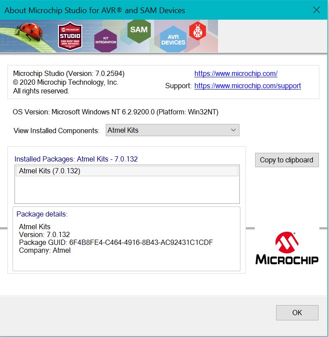Click the Package details heading
This screenshot has height=337, width=329.
click(42, 214)
